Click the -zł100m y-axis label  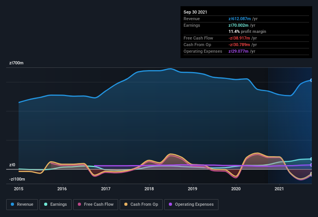coord(17,179)
